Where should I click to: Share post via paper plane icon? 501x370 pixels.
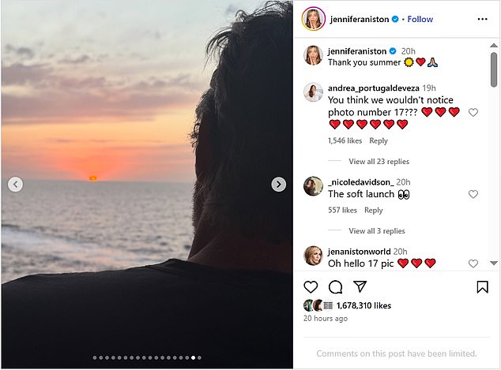coord(360,287)
